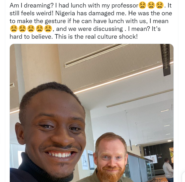This screenshot has width=185, height=182.
Task: Click the black ceiling light fixture in photo
Action: click(x=166, y=60)
